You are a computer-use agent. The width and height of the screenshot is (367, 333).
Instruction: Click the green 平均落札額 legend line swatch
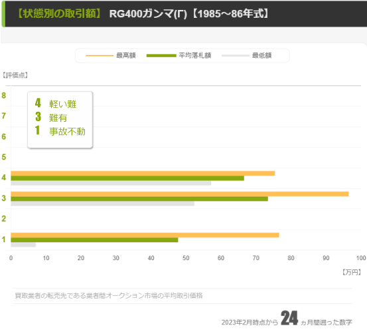(161, 56)
